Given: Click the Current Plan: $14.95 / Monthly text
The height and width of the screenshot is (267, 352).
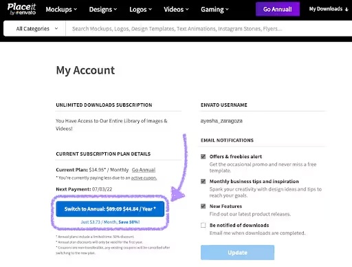Looking at the screenshot, I should 92,170.
